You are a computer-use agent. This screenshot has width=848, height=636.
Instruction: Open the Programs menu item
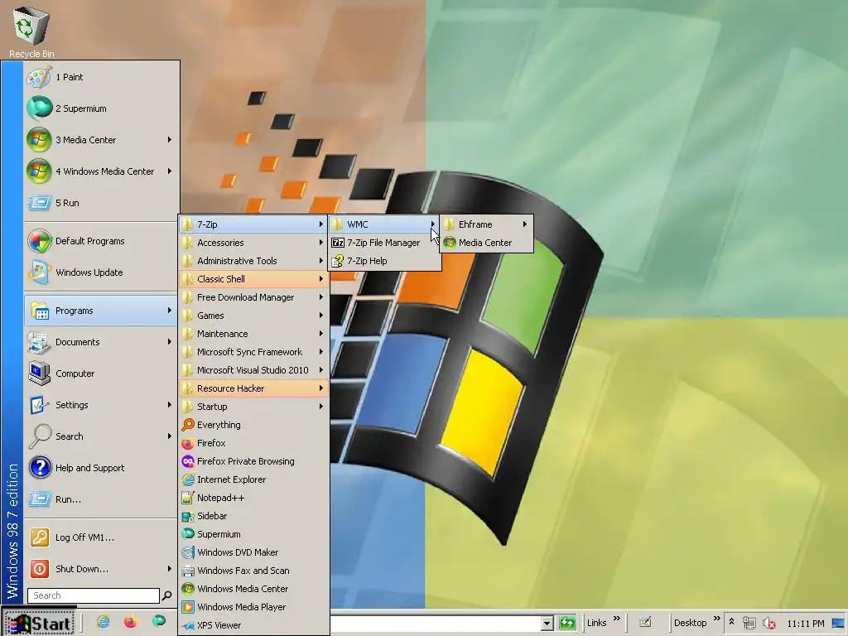101,311
